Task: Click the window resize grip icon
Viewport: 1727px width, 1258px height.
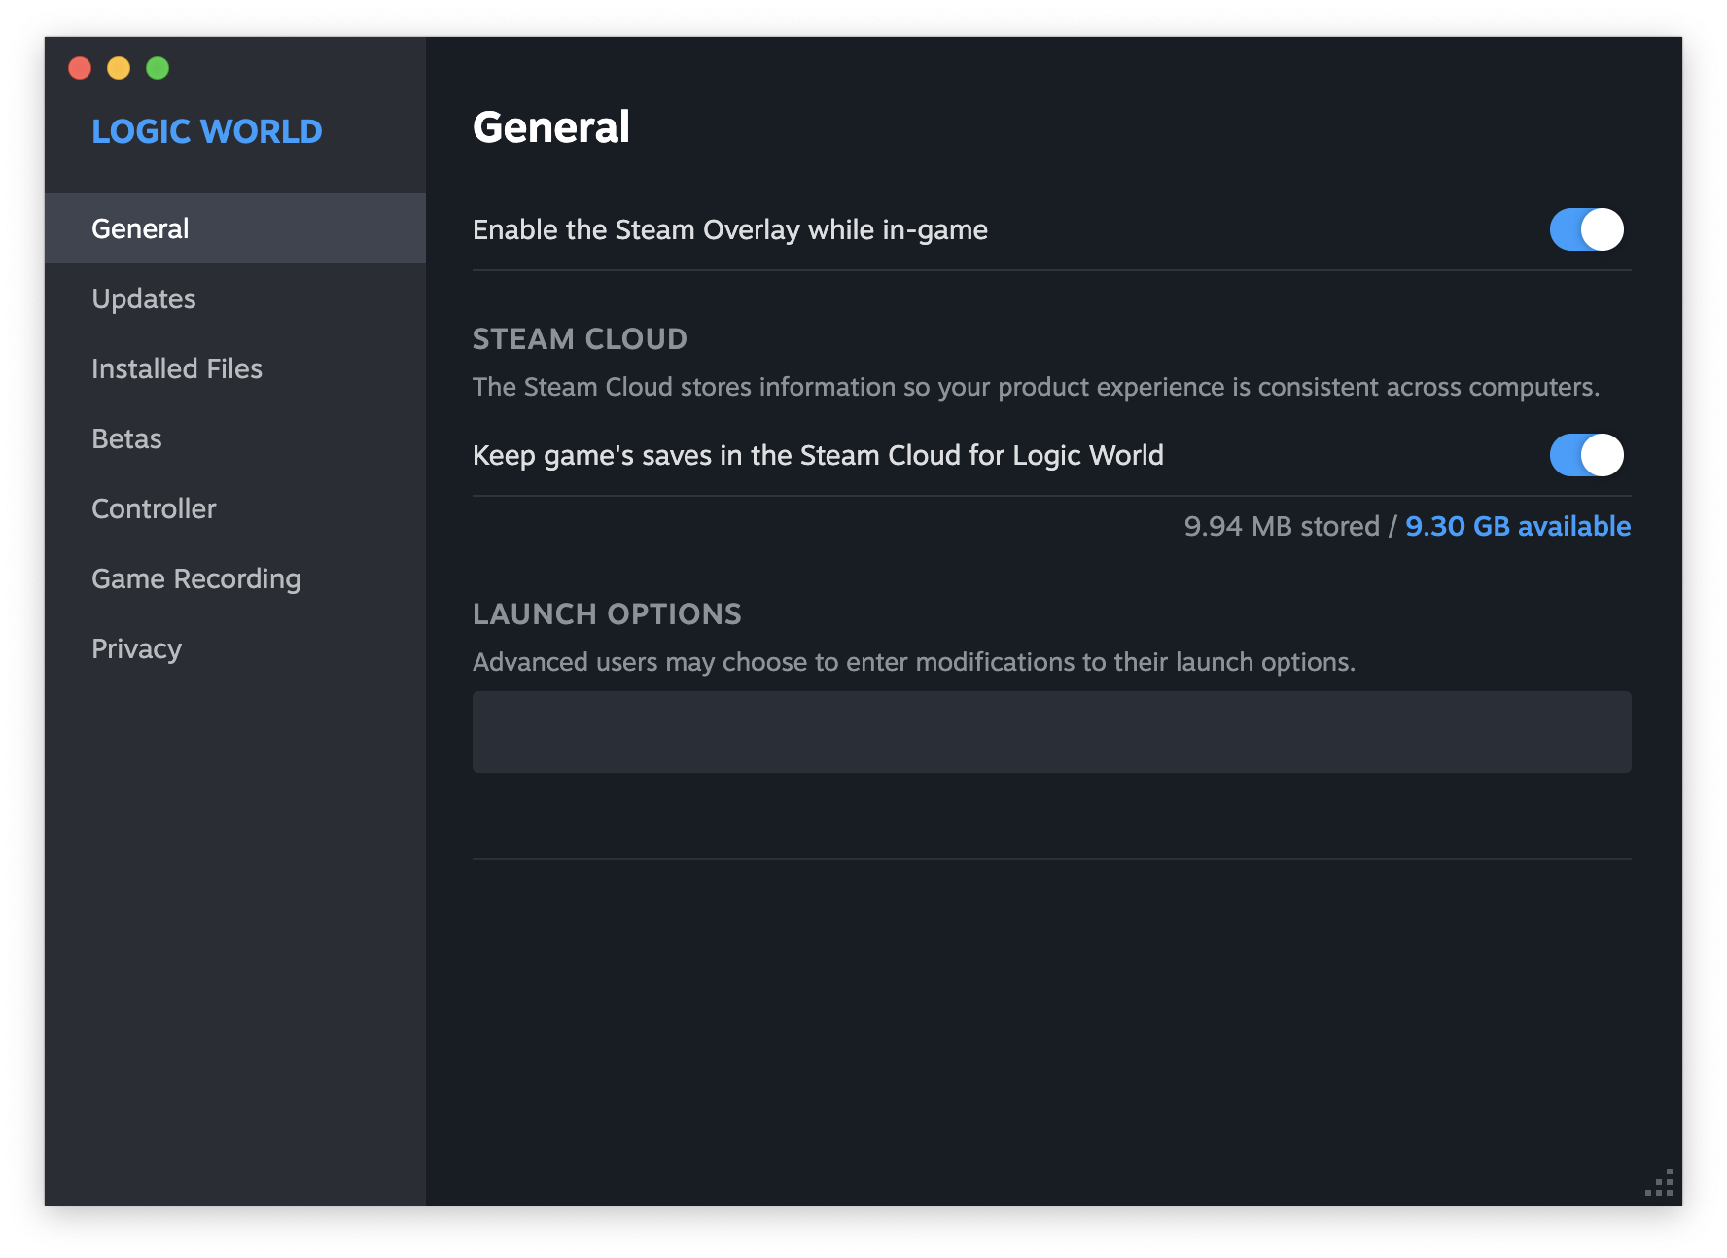Action: (1659, 1182)
